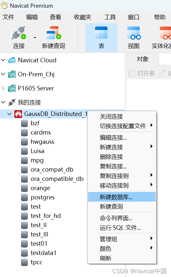Viewport: 171px width, 277px height.
Task: Collapse the GaussDB_Distributed connection node
Action: (x=9, y=114)
